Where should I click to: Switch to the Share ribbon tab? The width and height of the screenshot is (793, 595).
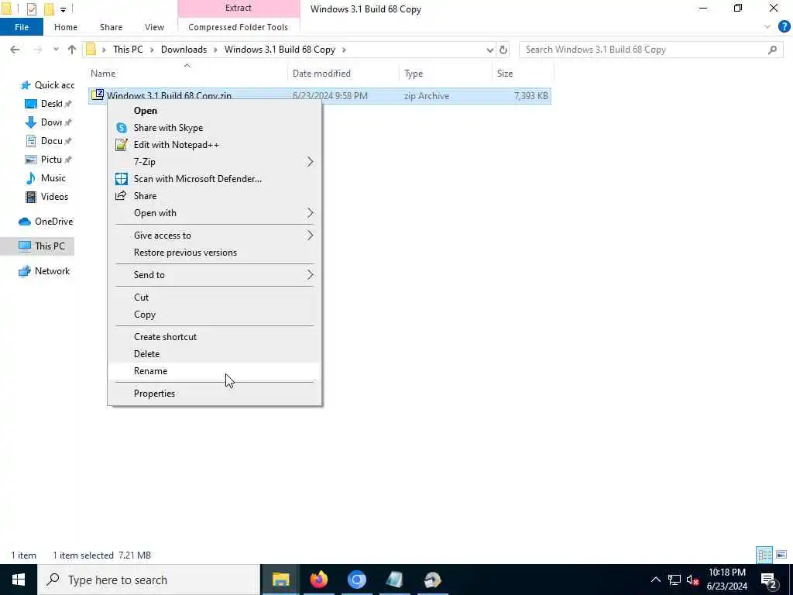point(111,27)
